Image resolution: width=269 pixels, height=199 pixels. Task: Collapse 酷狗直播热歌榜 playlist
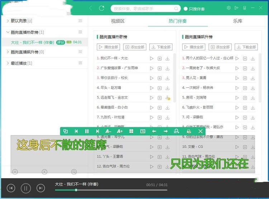coord(8,32)
